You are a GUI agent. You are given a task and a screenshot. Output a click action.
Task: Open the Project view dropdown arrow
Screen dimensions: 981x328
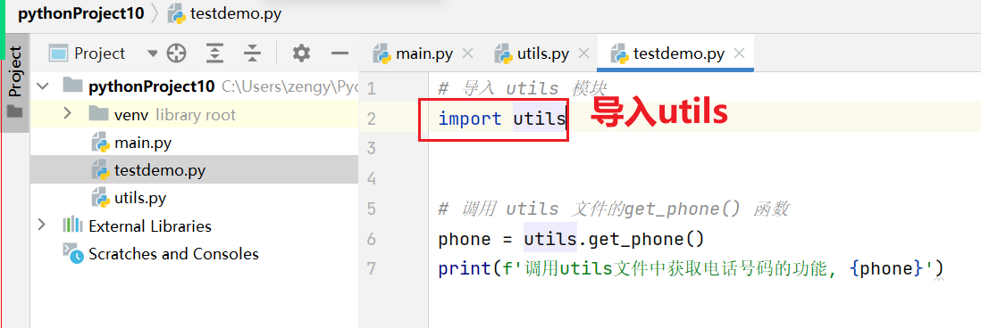152,53
